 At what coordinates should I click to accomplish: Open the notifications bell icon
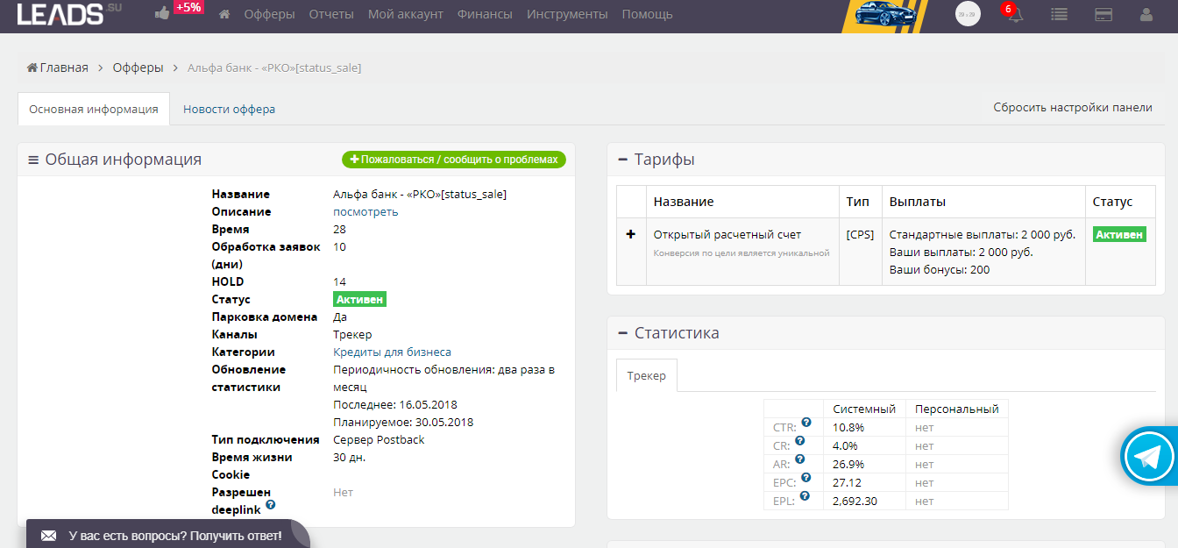[x=1015, y=15]
